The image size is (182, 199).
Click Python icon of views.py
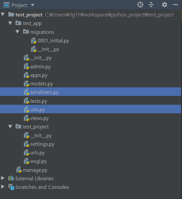coord(27,118)
